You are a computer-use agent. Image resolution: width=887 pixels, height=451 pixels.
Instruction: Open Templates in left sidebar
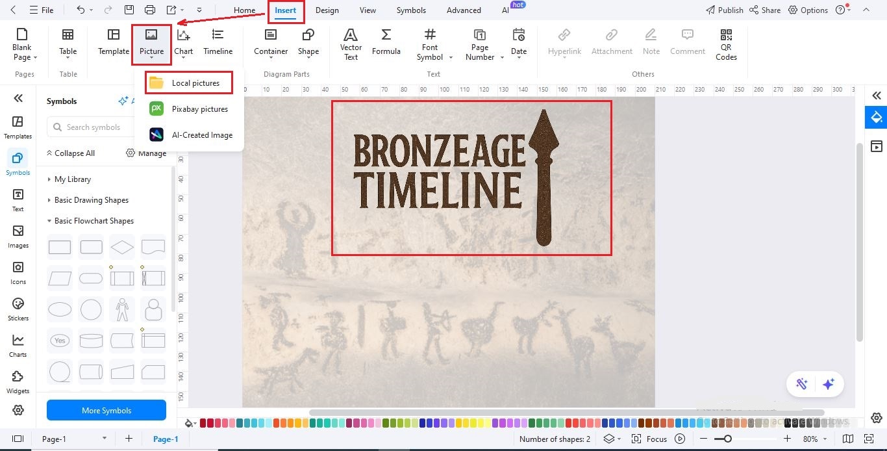coord(18,127)
